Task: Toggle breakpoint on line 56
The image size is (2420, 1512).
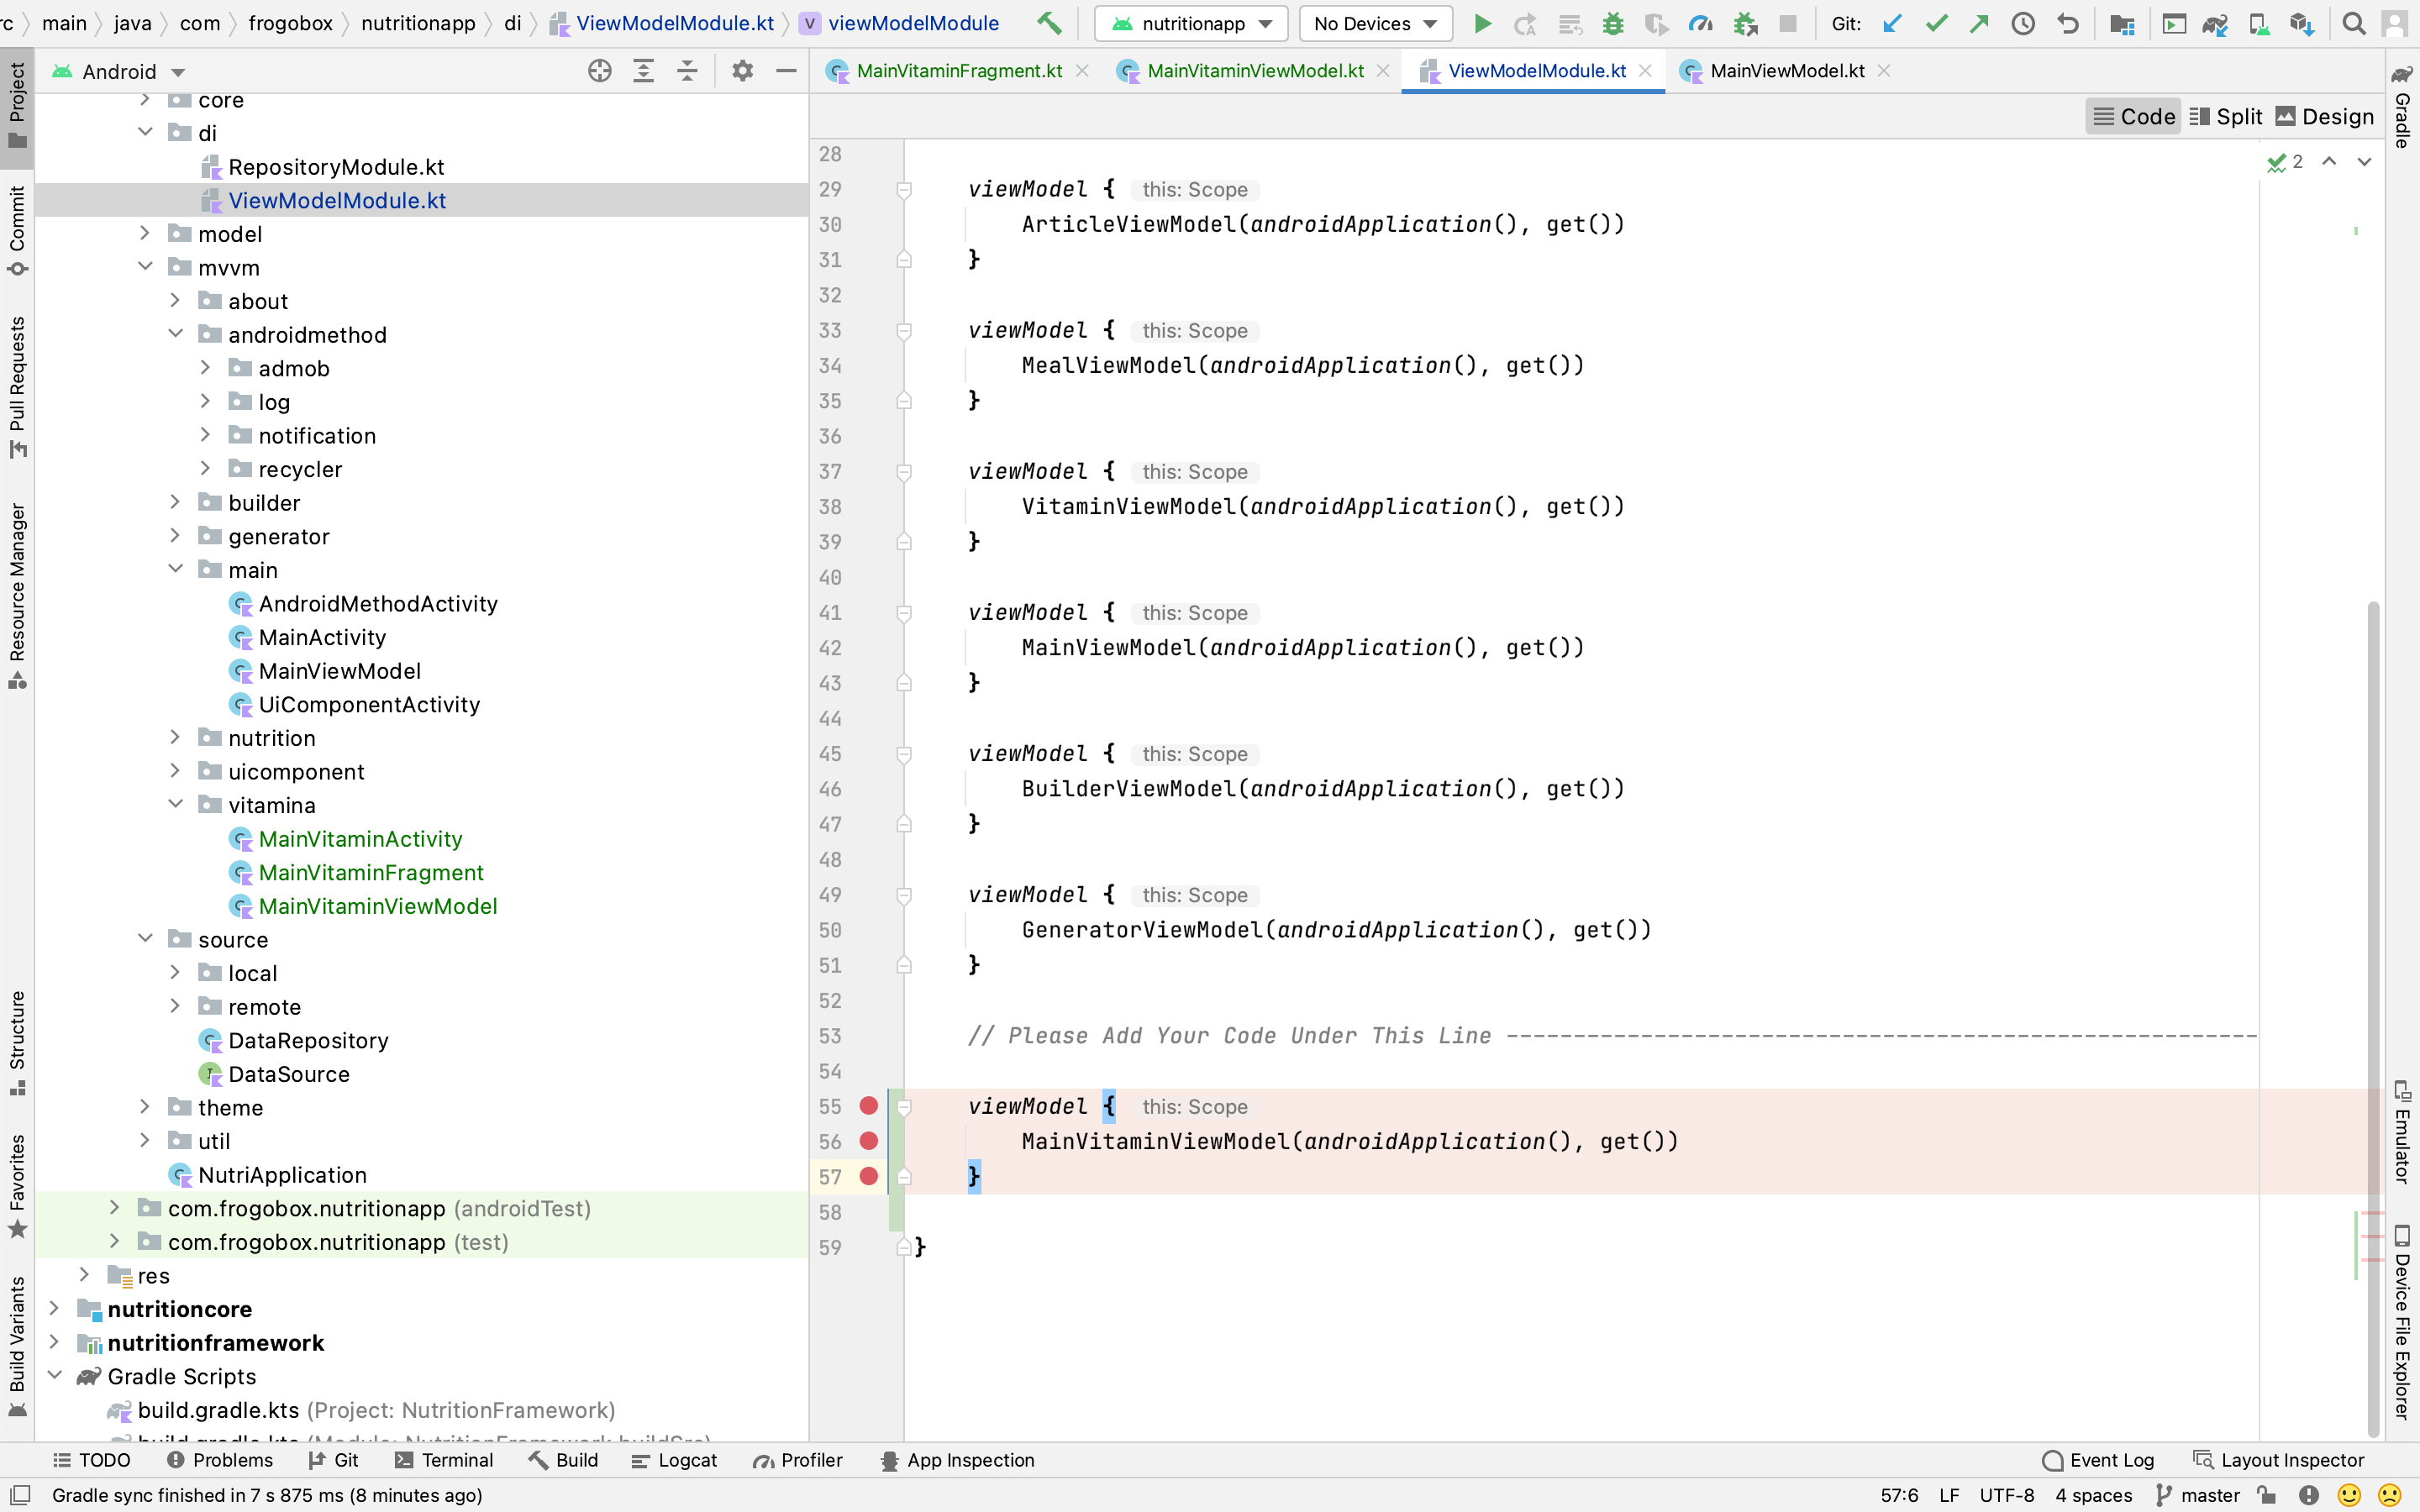Action: click(x=868, y=1141)
